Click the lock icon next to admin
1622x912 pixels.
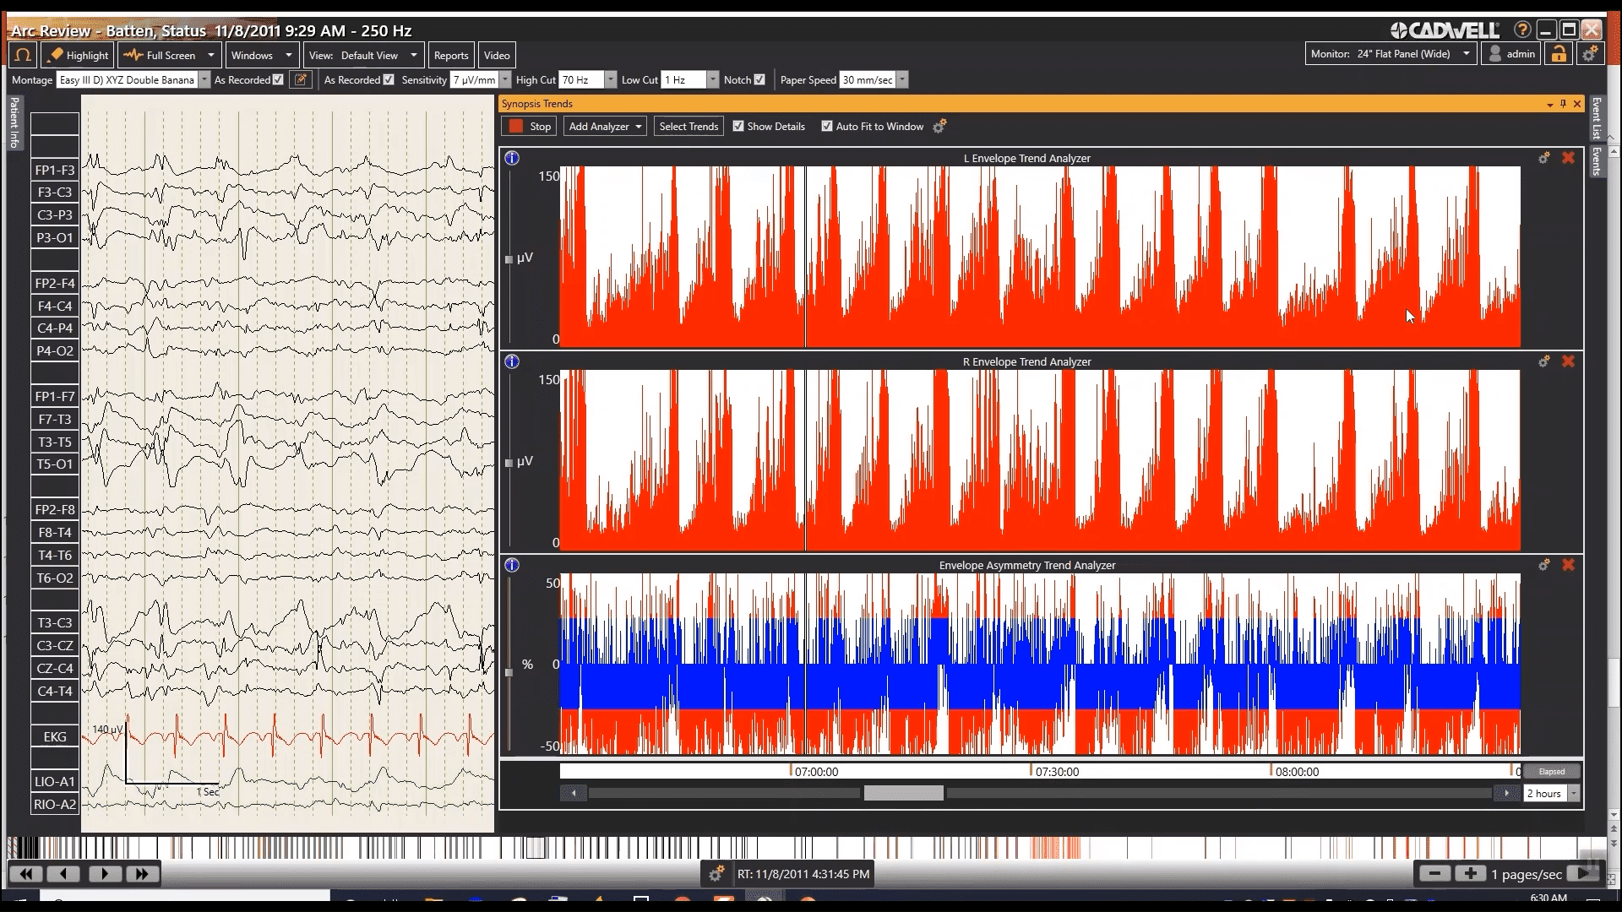[1558, 54]
